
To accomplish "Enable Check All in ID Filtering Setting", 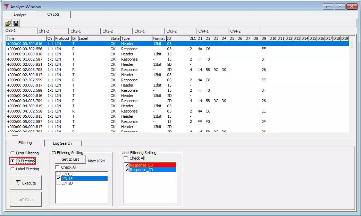I will pyautogui.click(x=57, y=167).
